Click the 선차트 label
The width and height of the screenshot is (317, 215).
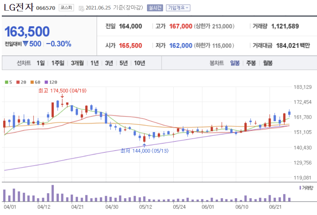click(24, 63)
